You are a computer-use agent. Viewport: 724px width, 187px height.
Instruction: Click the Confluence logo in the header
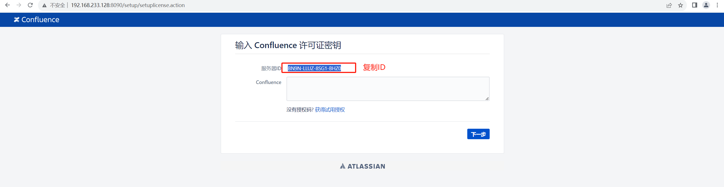pos(37,20)
